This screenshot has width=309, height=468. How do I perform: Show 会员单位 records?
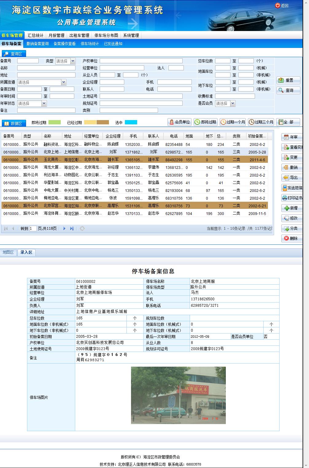pyautogui.click(x=180, y=122)
